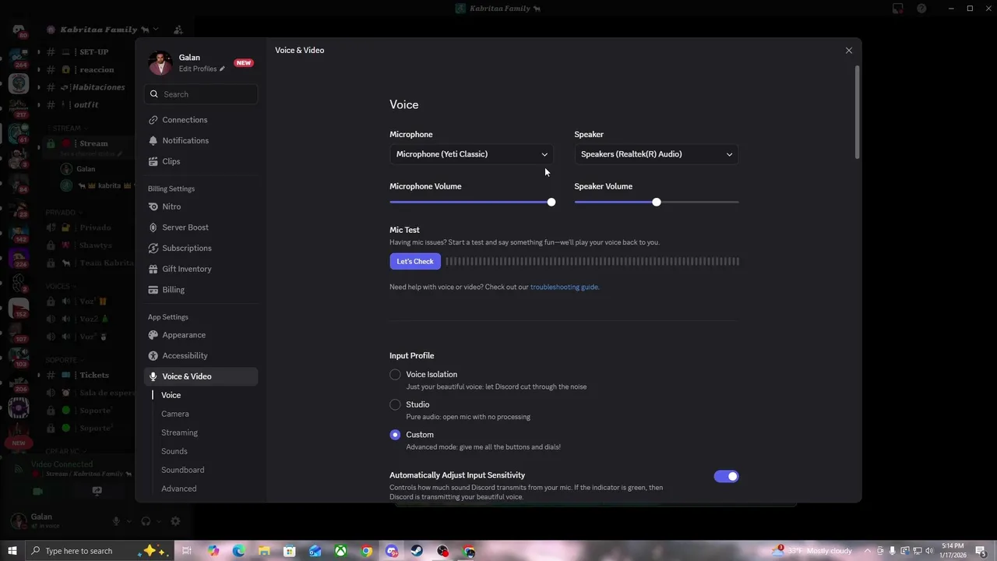The width and height of the screenshot is (997, 561).
Task: Select the Streaming sub-tab
Action: click(x=179, y=432)
